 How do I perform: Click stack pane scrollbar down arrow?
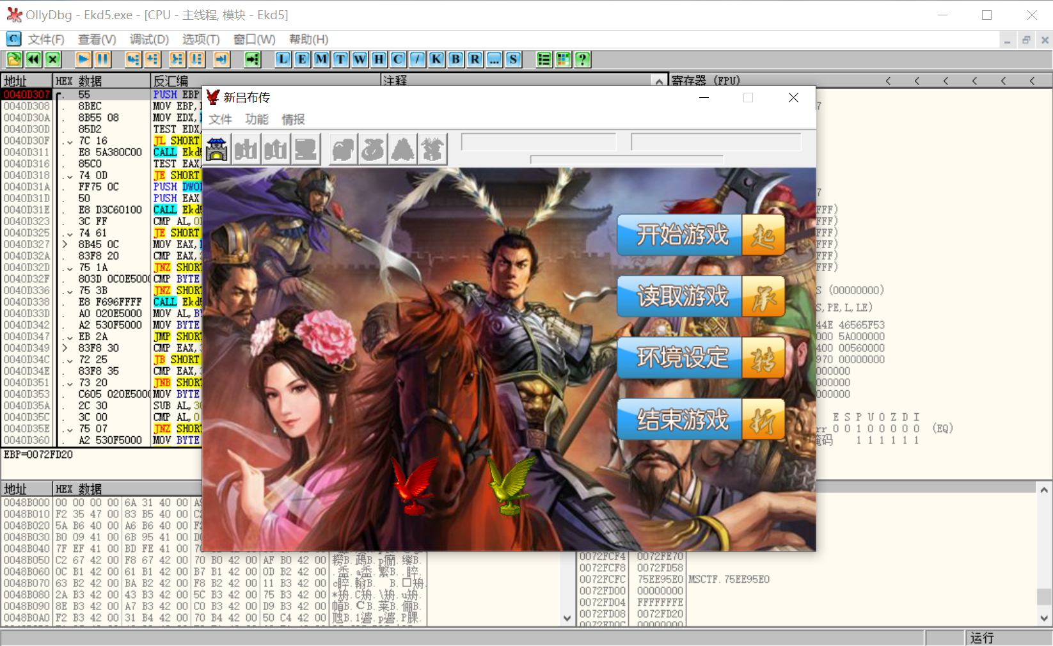coord(1044,618)
